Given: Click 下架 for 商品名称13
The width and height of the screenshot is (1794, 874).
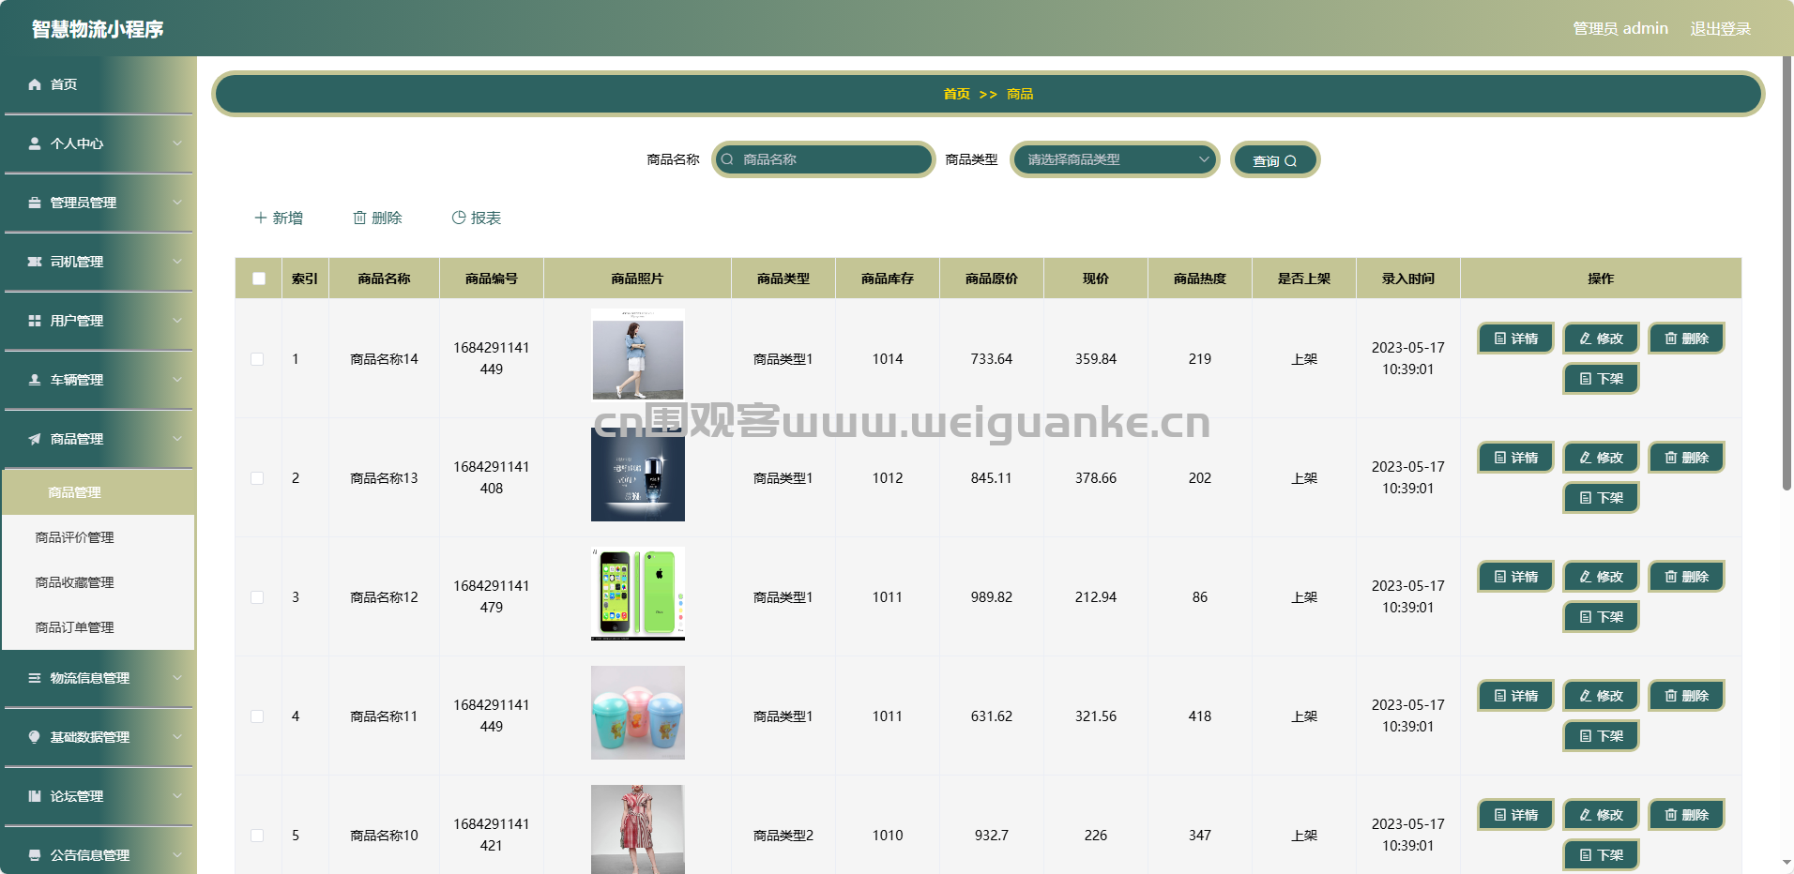Looking at the screenshot, I should pyautogui.click(x=1601, y=498).
